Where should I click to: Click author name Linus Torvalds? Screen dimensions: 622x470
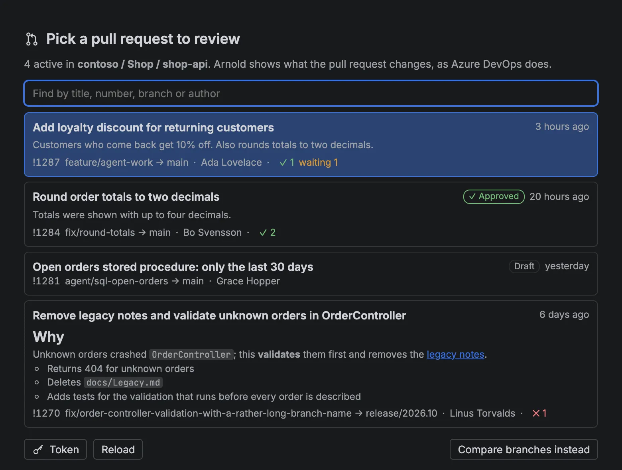pos(482,413)
